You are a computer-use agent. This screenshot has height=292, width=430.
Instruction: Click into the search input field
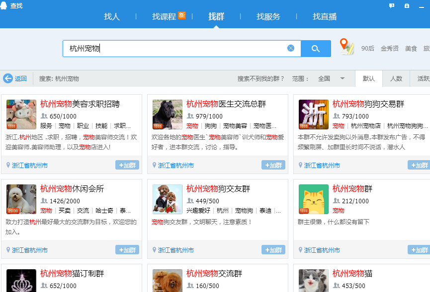[174, 49]
